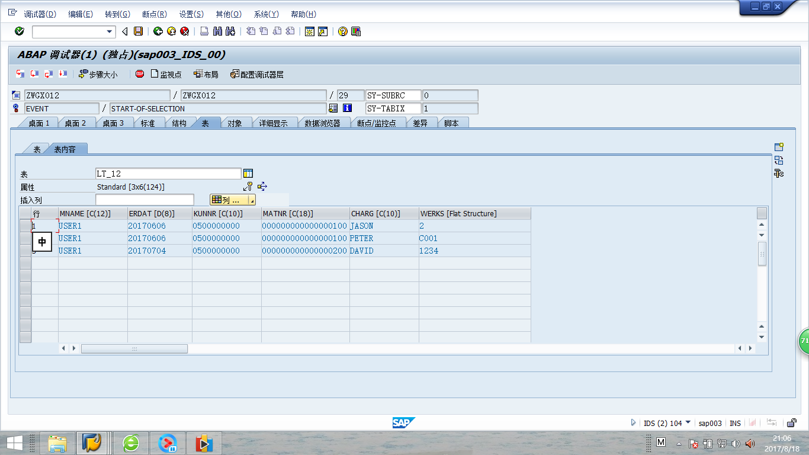The height and width of the screenshot is (455, 809).
Task: Click the Customize Local Layout icon
Action: click(x=355, y=31)
